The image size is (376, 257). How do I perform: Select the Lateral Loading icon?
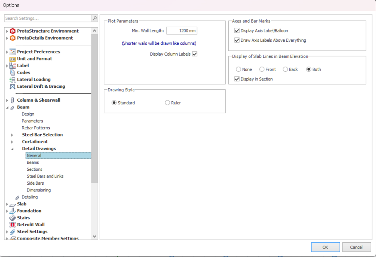(x=13, y=80)
